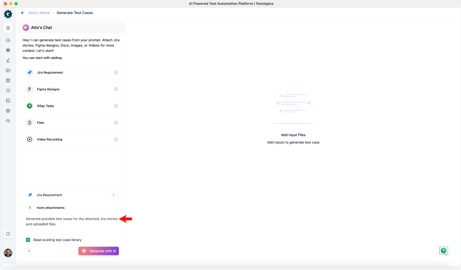461x270 pixels.
Task: Open the dashboard gauge icon in sidebar
Action: tap(8, 40)
